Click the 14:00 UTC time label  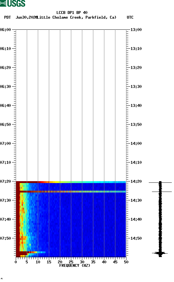pos(136,144)
